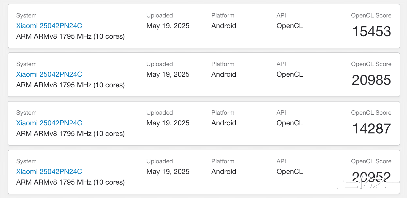407x198 pixels.
Task: Click the API label in the 20985 card
Action: point(281,64)
